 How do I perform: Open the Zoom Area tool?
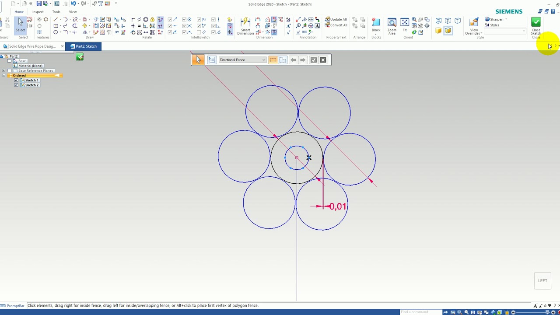(x=392, y=26)
